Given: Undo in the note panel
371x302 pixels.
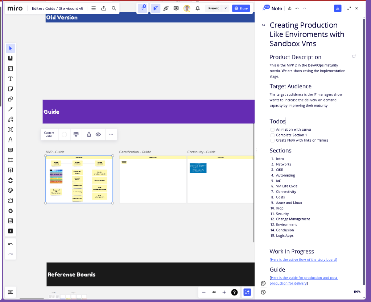Looking at the screenshot, I should click(x=297, y=8).
